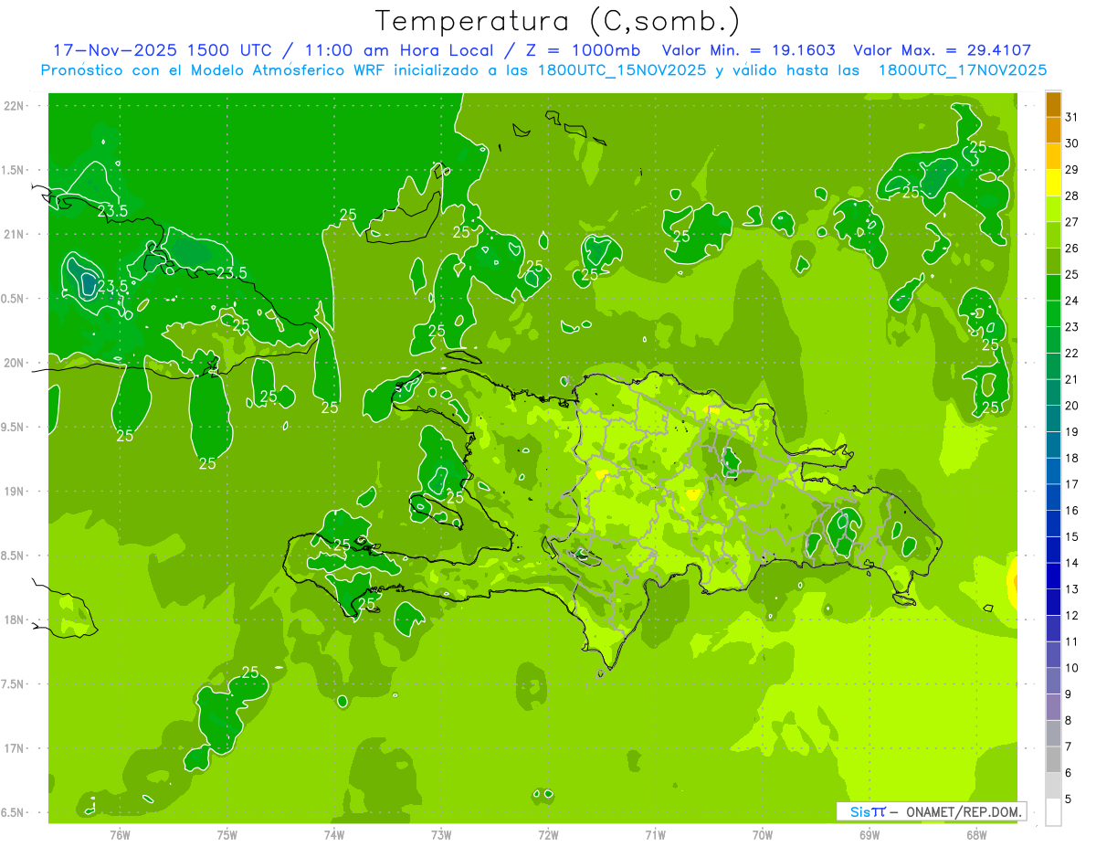Viewport: 1096px width, 847px height.
Task: Click the 76W longitude axis label
Action: tap(120, 833)
